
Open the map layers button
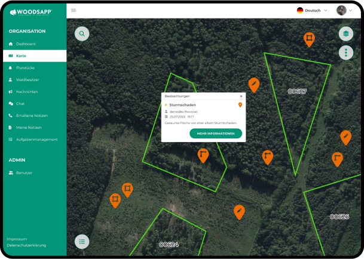(x=345, y=34)
